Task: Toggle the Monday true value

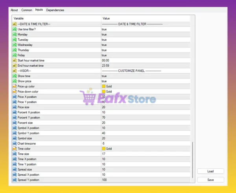Action: [104, 35]
